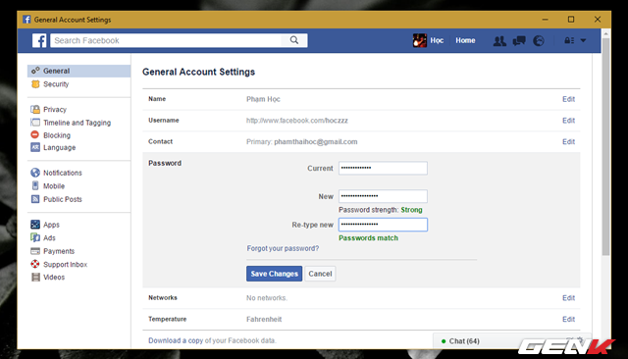
Task: Click the search magnifier button
Action: pyautogui.click(x=294, y=40)
